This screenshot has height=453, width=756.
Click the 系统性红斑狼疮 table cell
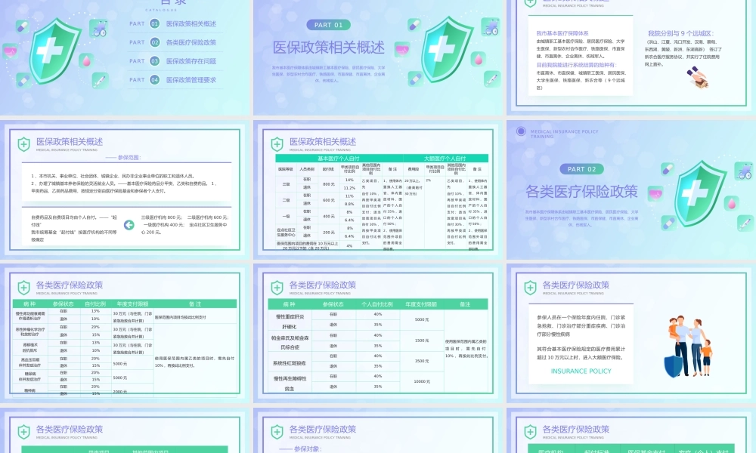(290, 363)
